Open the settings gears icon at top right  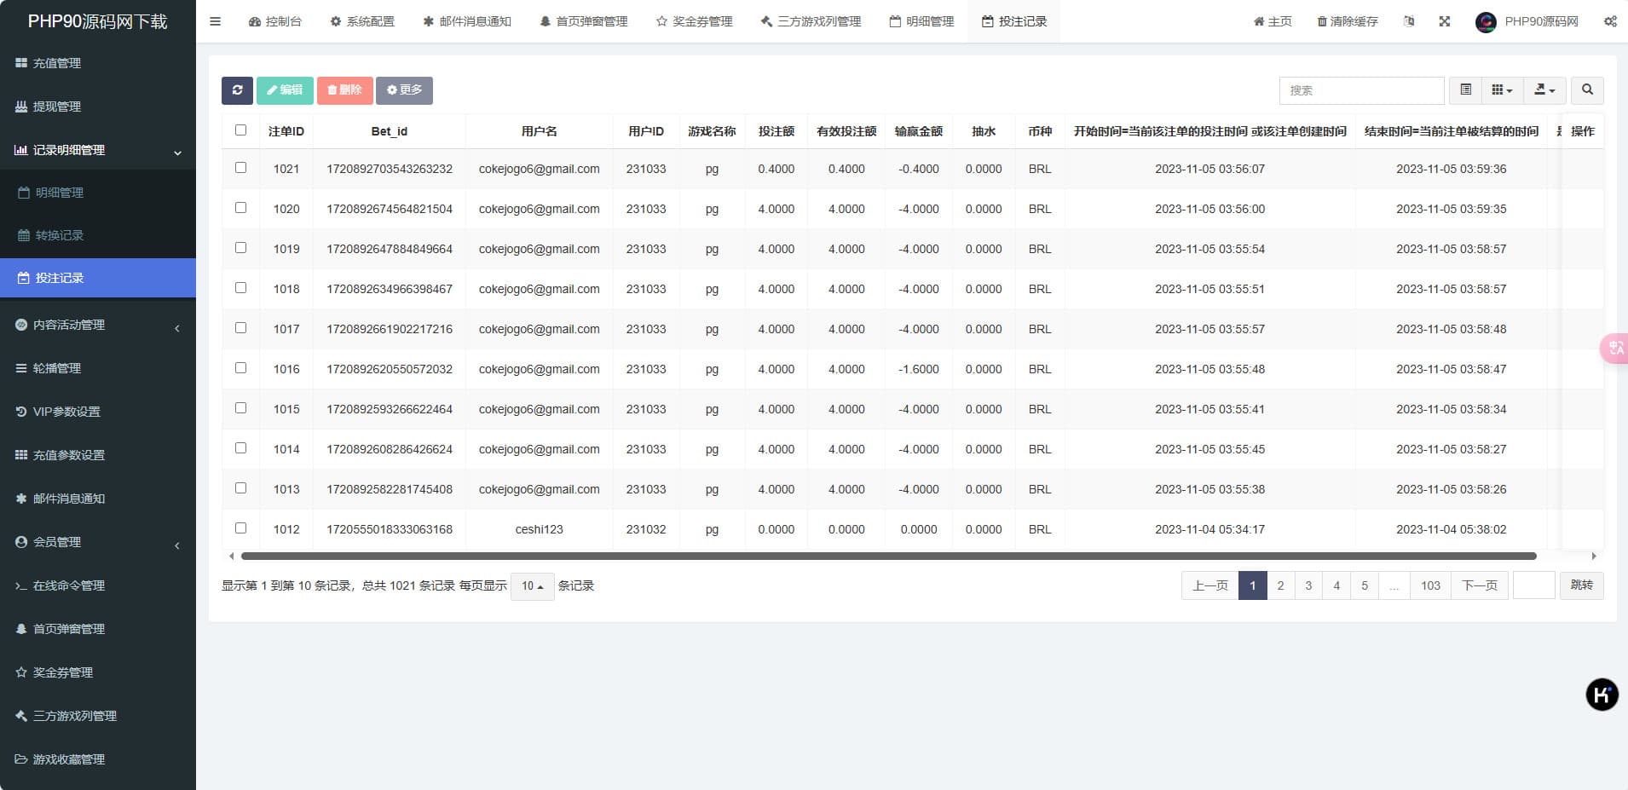1609,21
